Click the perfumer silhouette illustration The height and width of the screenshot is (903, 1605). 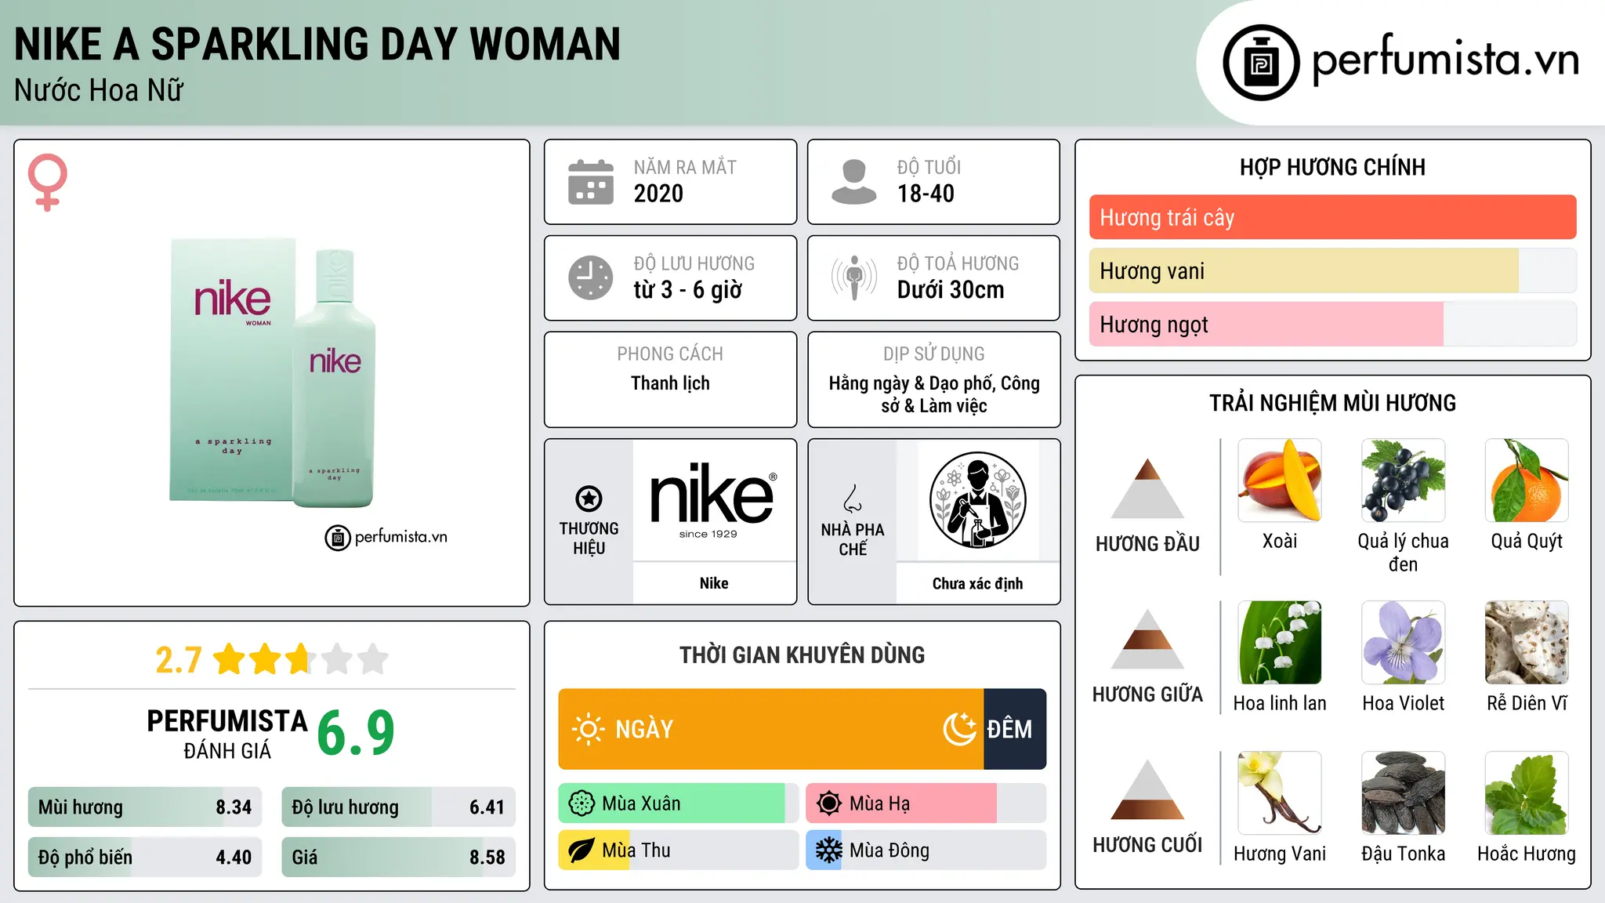point(977,500)
